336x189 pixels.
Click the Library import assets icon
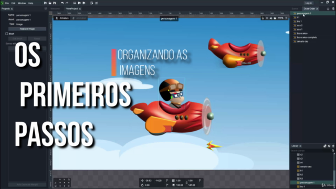(325, 146)
